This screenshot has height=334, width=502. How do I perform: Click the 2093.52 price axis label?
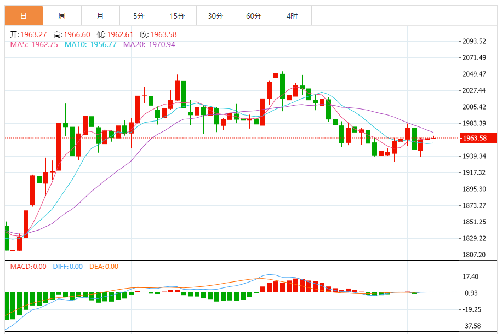[x=474, y=41]
